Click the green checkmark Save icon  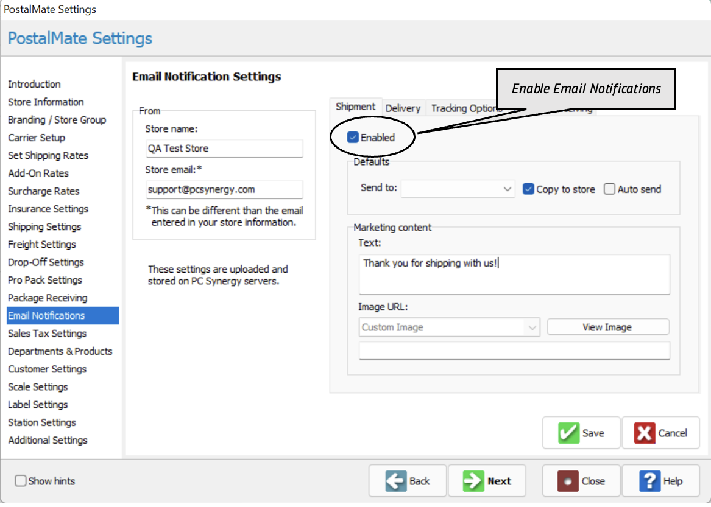click(x=569, y=433)
